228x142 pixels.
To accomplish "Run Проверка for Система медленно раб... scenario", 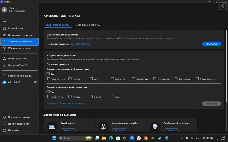I will coord(120,130).
